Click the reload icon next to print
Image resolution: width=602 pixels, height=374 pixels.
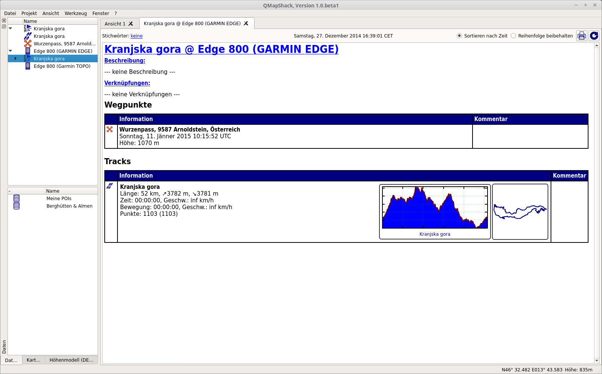(594, 36)
